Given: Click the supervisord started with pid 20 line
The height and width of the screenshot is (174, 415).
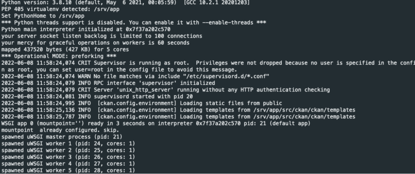Looking at the screenshot, I should click(97, 96).
